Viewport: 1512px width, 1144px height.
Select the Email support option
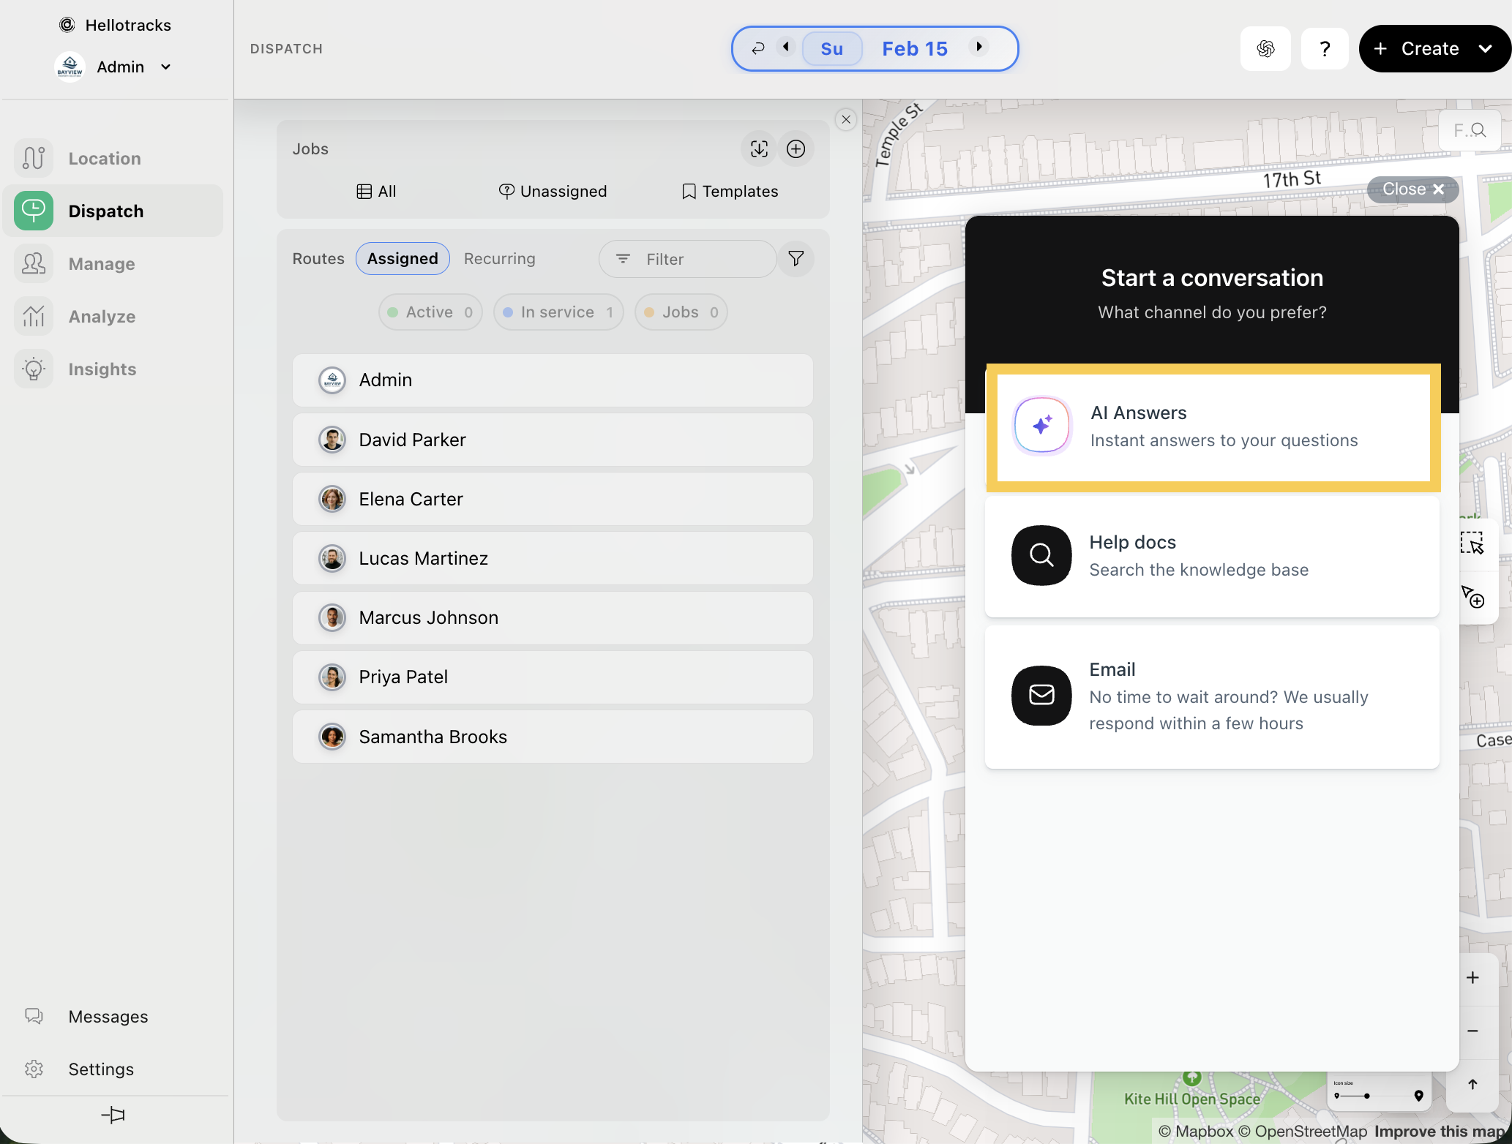[x=1211, y=696]
